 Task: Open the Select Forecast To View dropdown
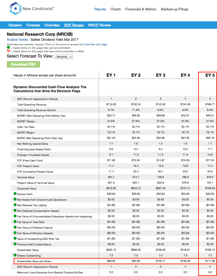[64, 56]
